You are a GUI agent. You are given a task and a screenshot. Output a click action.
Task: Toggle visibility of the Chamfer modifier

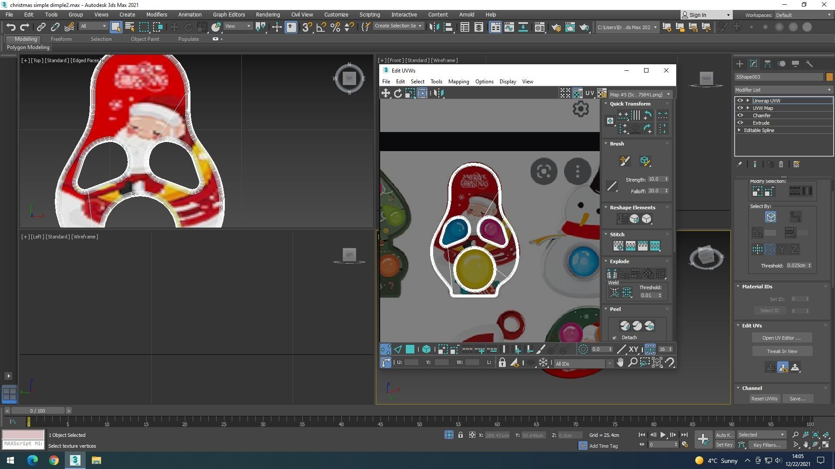point(740,116)
